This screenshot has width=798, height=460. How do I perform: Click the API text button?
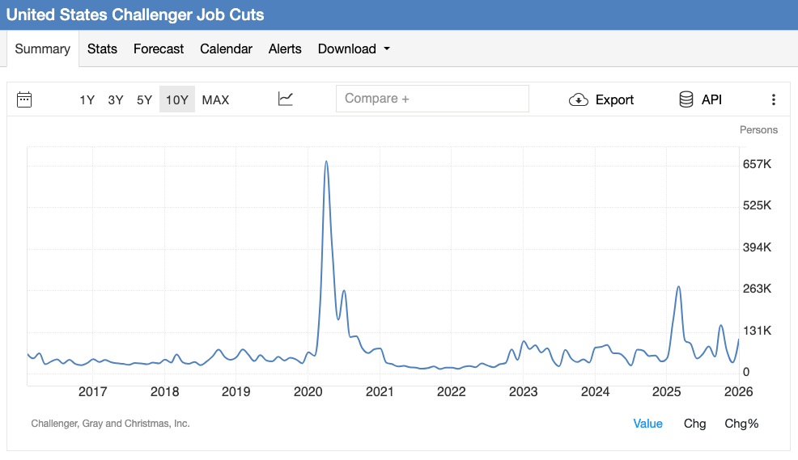(711, 99)
